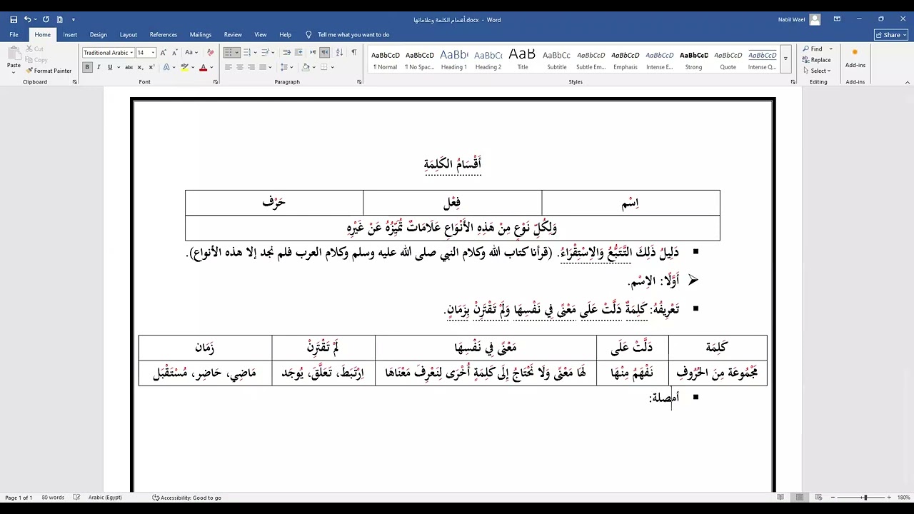Click Accessibility: Good to go status

187,498
